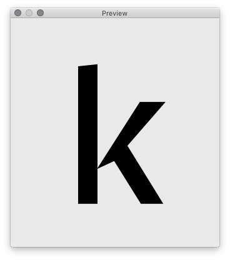Screen dimensions: 230x260
Task: Click empty canvas left of the k glyph
Action: pos(44,133)
